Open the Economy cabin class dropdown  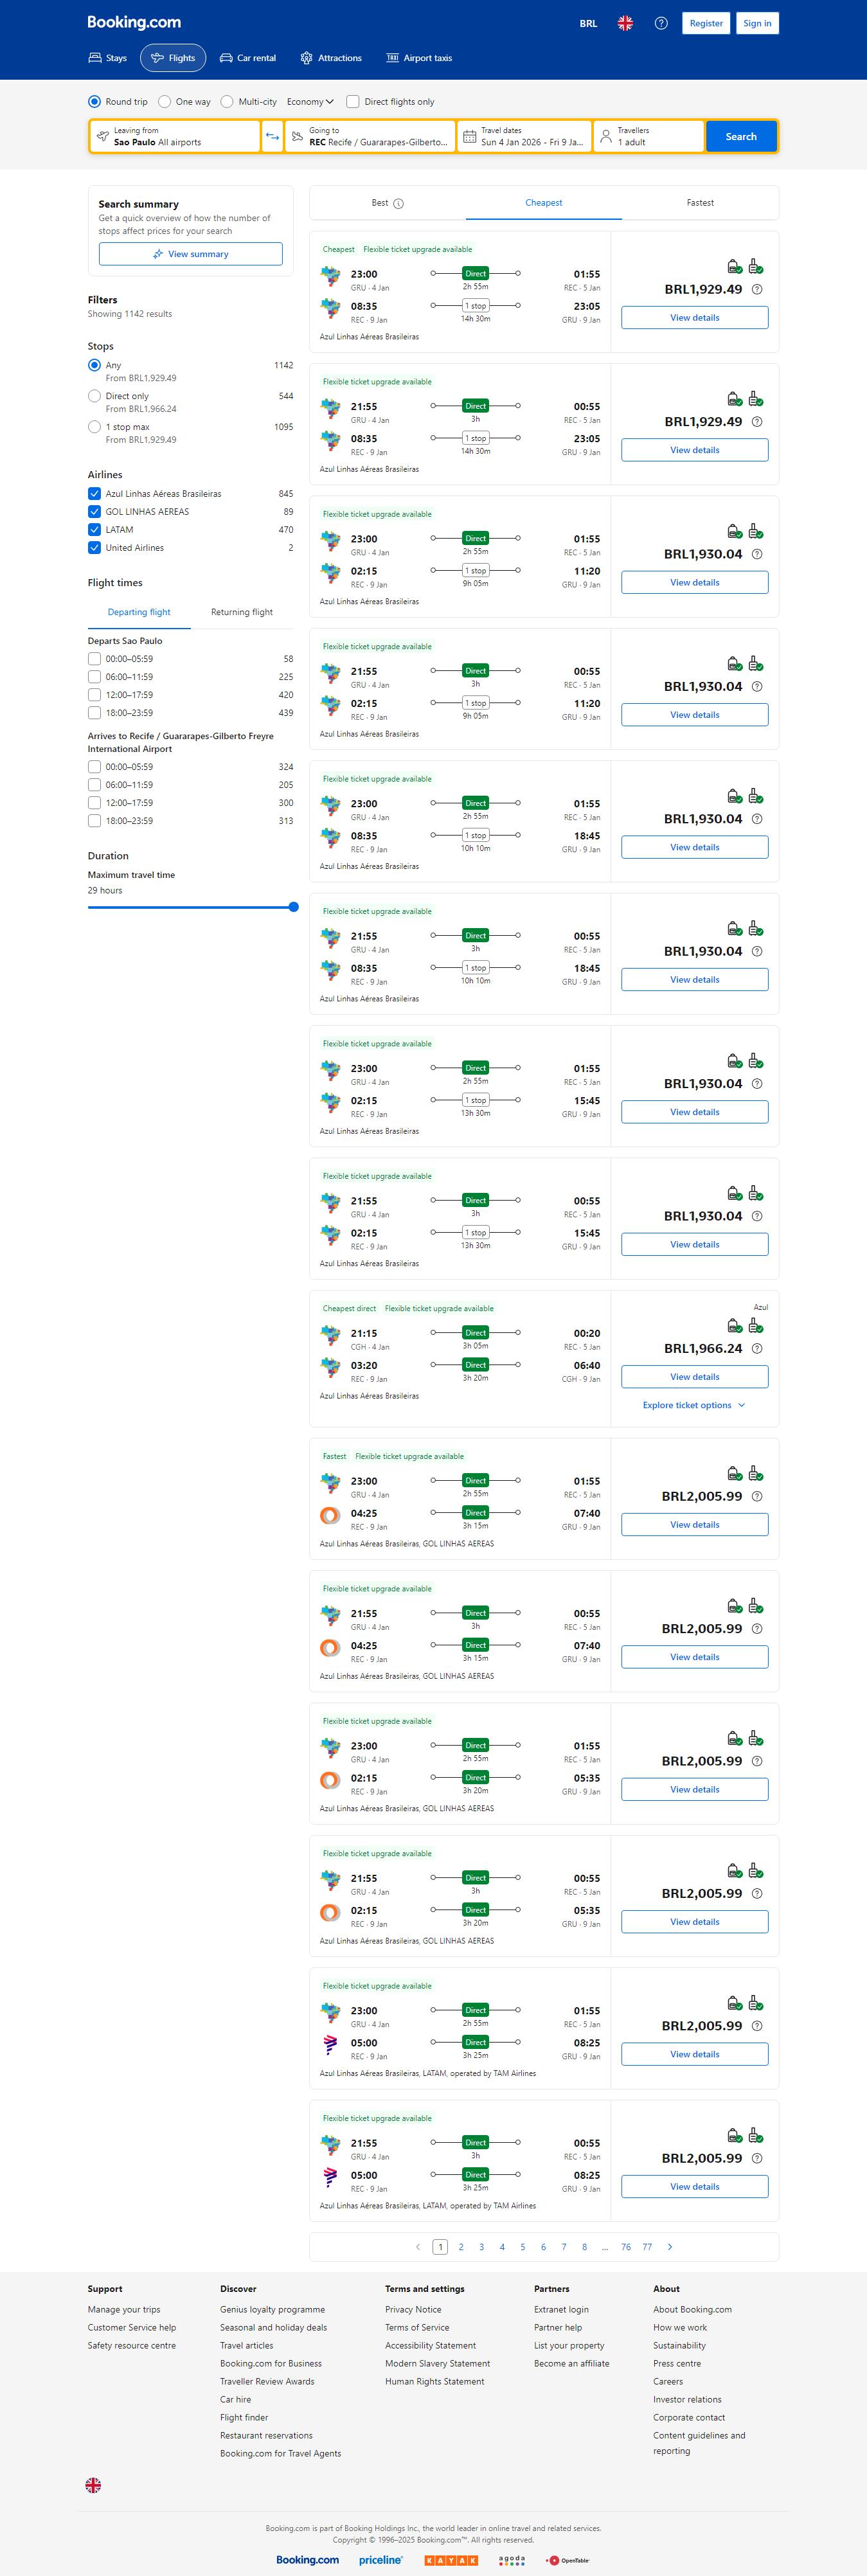(310, 102)
